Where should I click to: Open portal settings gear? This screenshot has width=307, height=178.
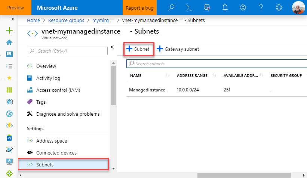[243, 7]
